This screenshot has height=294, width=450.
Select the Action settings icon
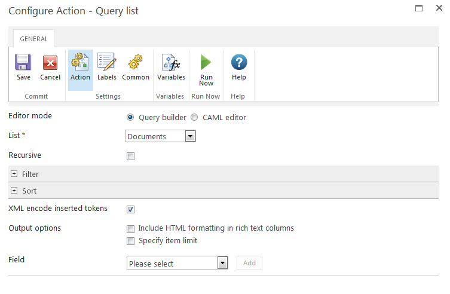tap(80, 62)
